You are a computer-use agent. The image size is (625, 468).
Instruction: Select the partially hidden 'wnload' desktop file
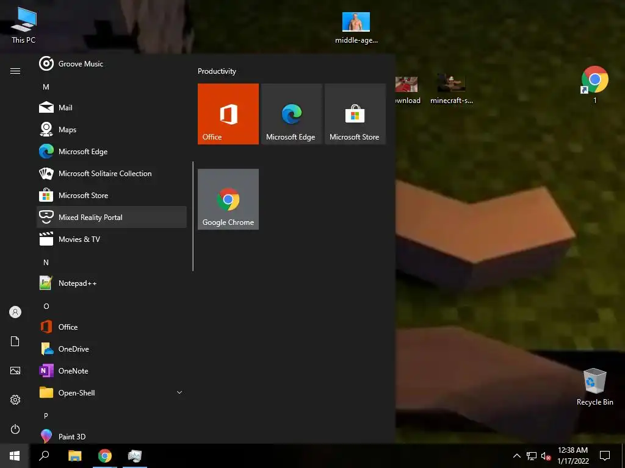(x=408, y=90)
